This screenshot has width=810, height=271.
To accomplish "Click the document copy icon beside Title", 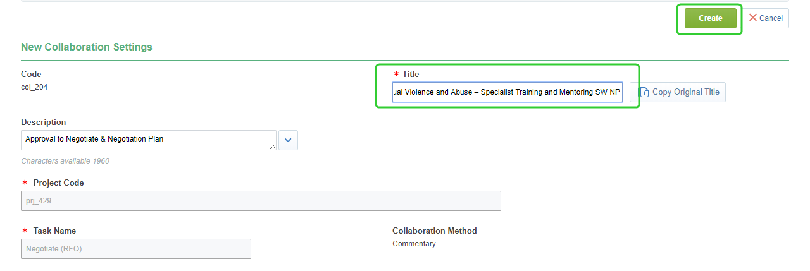I will pos(644,92).
